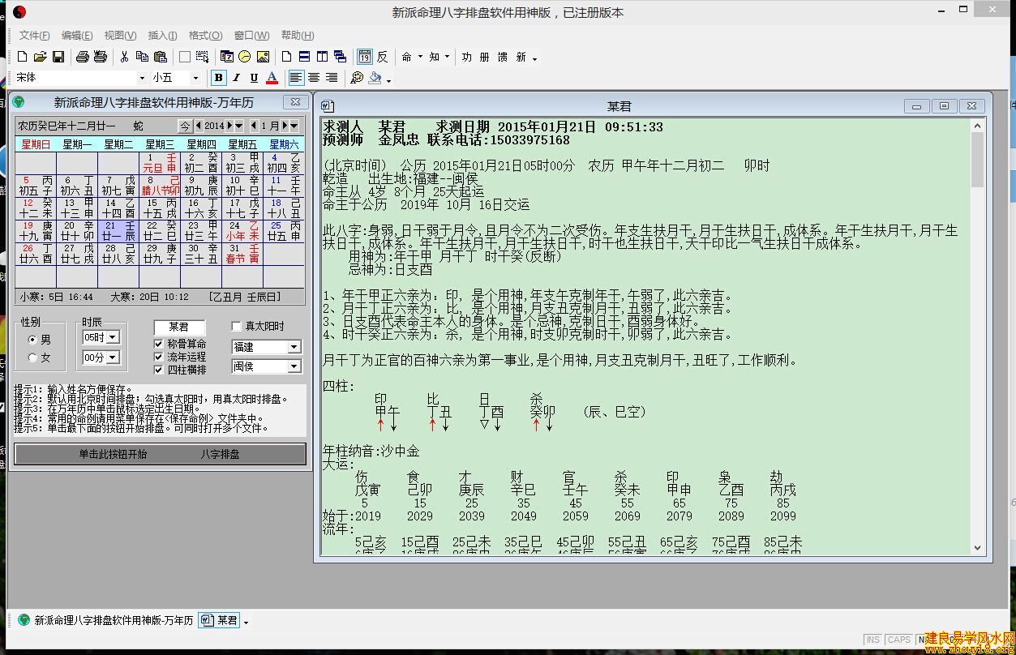Select the 女 gender radio button
This screenshot has width=1016, height=655.
click(x=33, y=357)
